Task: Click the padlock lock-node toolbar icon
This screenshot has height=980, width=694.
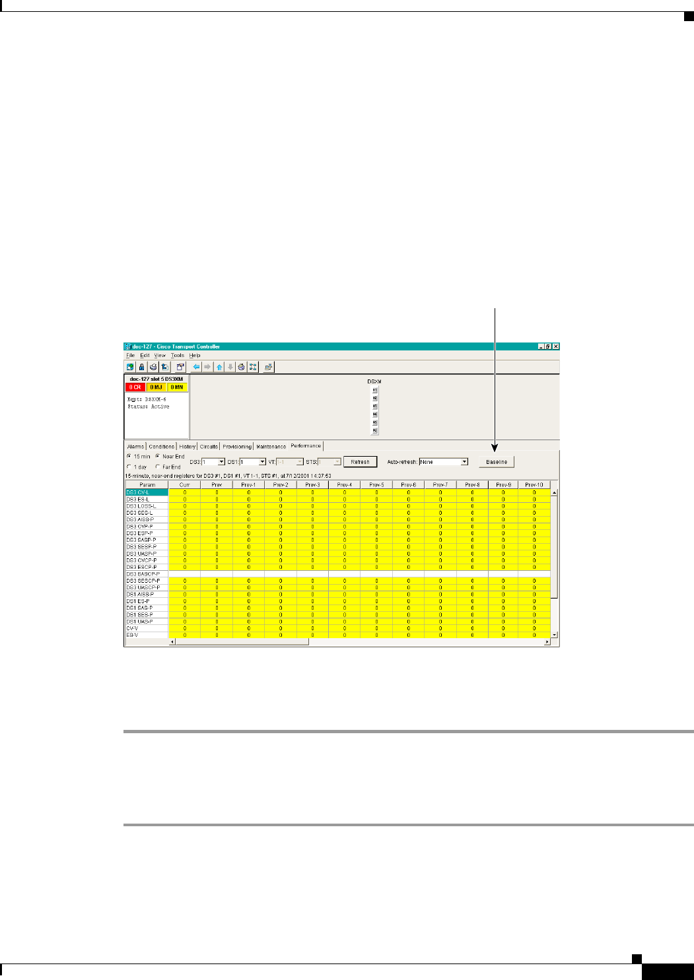Action: click(x=142, y=367)
